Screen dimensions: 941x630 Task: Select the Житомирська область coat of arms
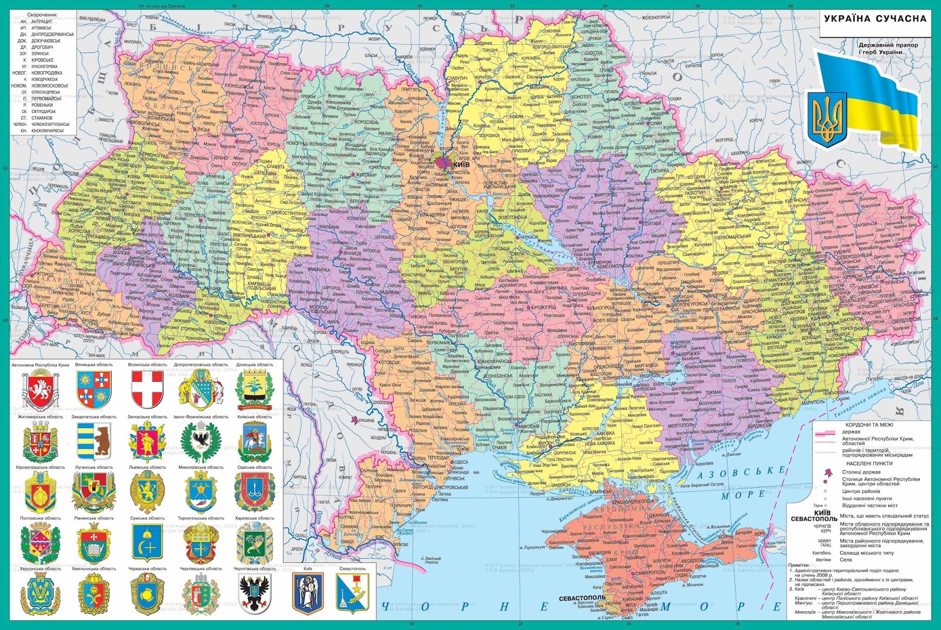[x=40, y=442]
